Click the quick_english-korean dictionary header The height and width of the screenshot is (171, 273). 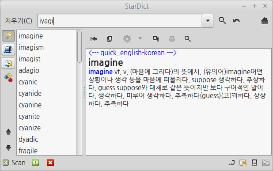(x=133, y=53)
